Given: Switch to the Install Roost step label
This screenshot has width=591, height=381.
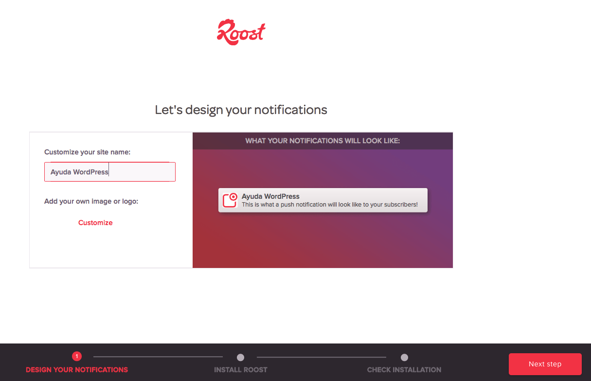Looking at the screenshot, I should [x=240, y=370].
